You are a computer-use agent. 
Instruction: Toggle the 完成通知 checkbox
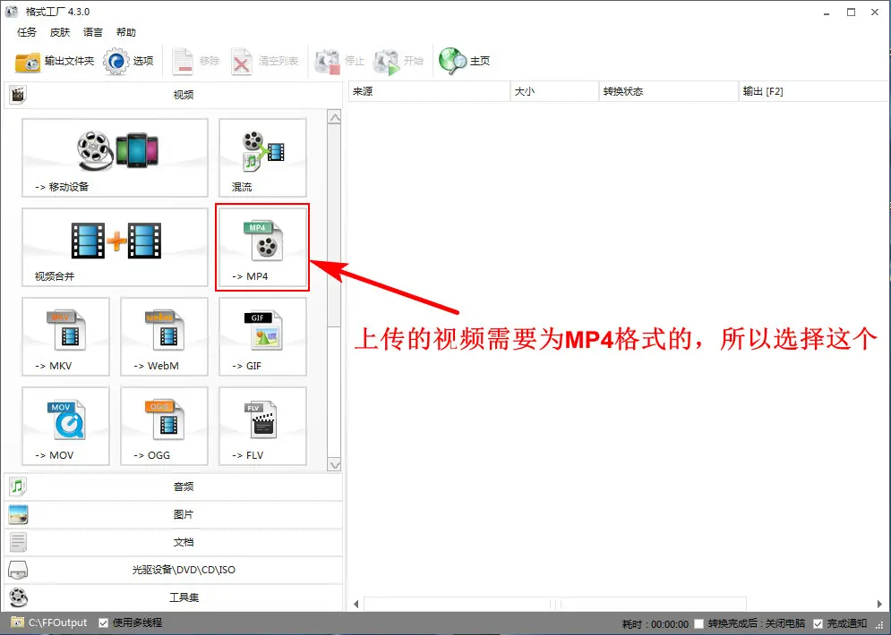818,623
